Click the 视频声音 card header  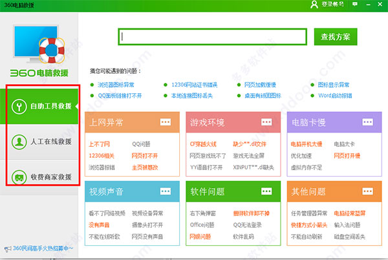132,191
